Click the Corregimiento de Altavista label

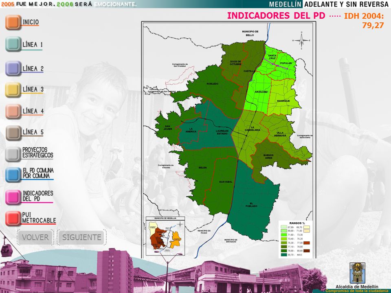coord(166,166)
